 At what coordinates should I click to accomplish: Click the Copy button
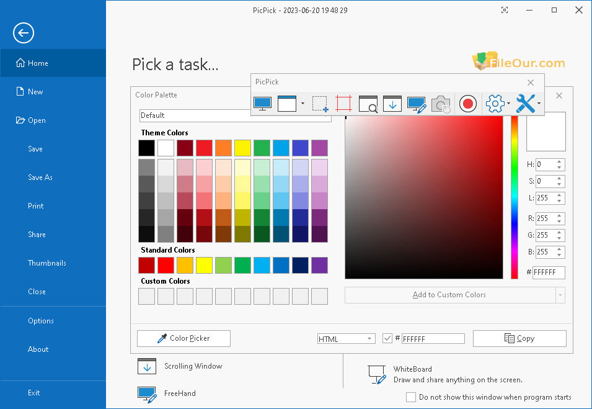tap(519, 338)
